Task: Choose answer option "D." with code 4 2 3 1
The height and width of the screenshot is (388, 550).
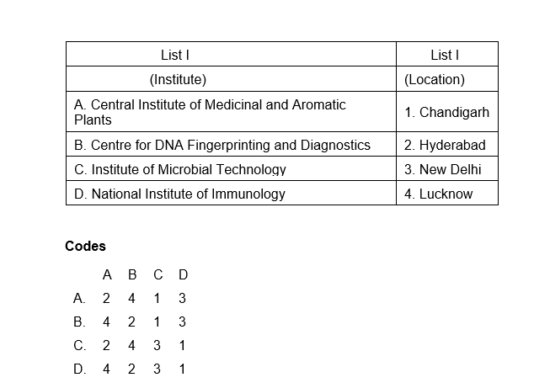Action: coord(79,369)
